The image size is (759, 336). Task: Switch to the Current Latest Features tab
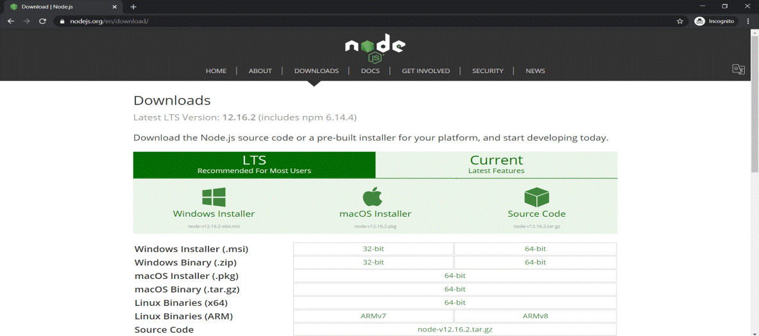496,164
